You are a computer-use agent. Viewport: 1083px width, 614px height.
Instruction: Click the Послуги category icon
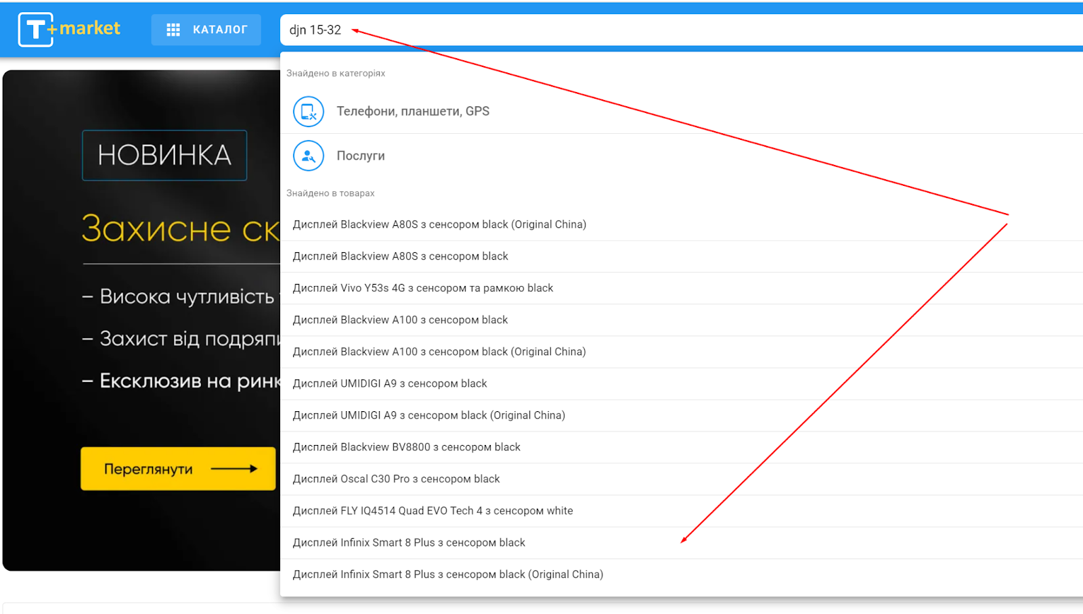308,156
